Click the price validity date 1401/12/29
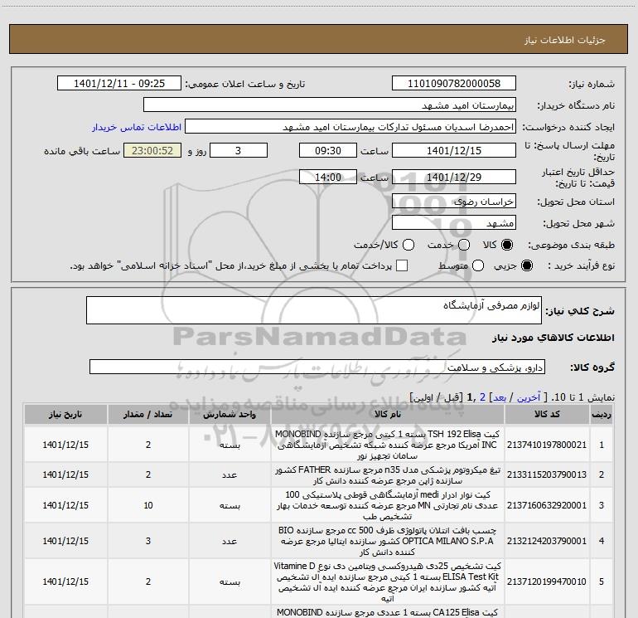The height and width of the screenshot is (618, 638). [454, 177]
